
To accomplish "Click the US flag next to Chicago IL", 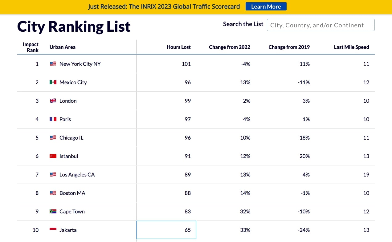I will click(53, 138).
